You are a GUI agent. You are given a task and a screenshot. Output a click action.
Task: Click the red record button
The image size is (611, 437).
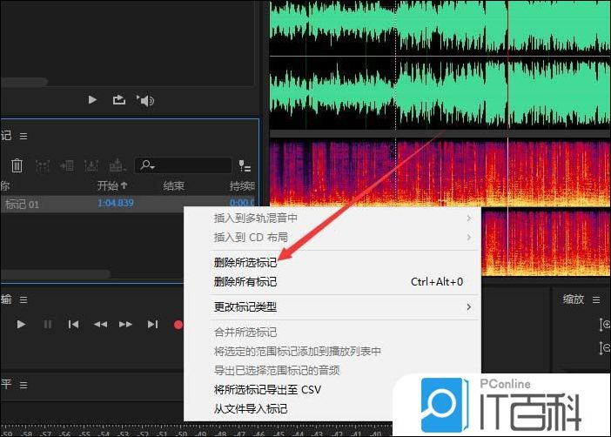pos(178,325)
